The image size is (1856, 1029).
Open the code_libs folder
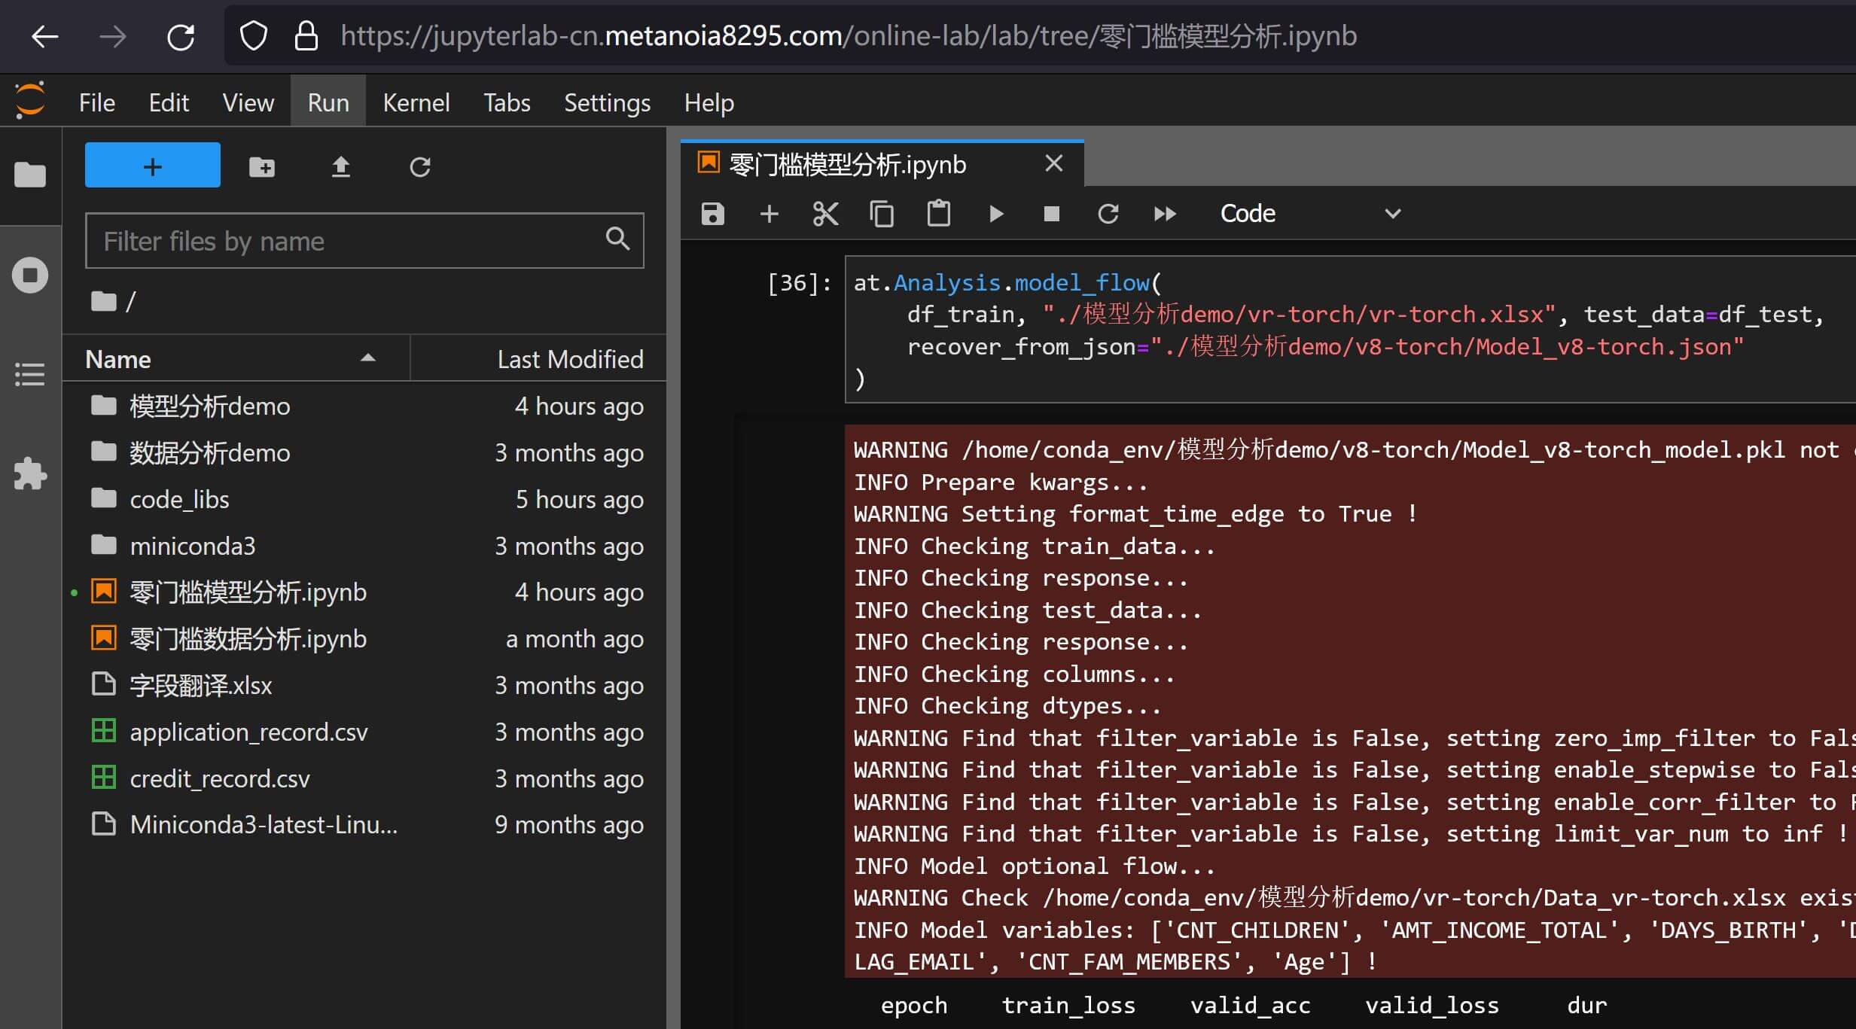179,499
